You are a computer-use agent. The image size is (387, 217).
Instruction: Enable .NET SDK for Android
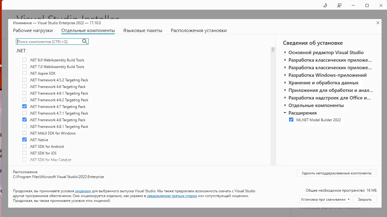[x=24, y=146]
